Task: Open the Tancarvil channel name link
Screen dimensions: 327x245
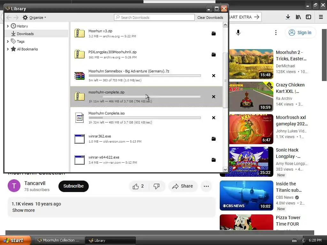Action: [34, 183]
